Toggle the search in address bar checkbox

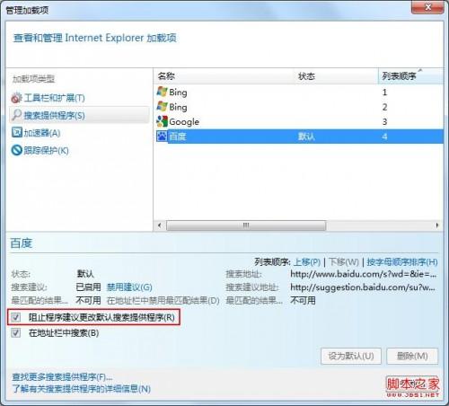pos(16,332)
